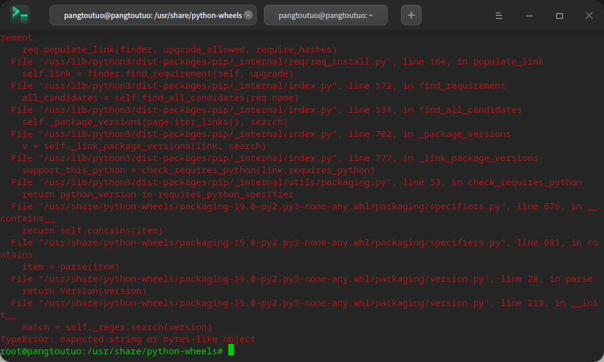
Task: Click the terminal app icon in title bar
Action: [20, 15]
